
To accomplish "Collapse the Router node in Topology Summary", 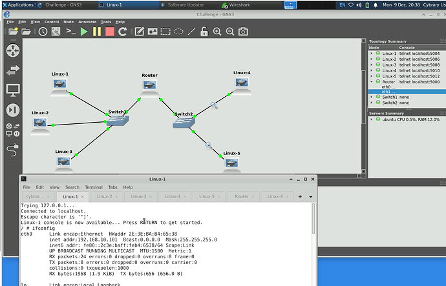I will point(371,82).
